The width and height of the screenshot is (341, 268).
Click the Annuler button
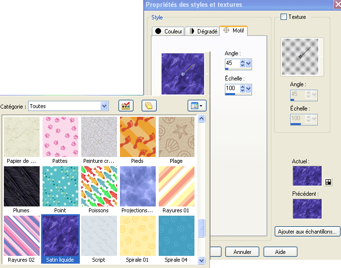click(x=242, y=252)
